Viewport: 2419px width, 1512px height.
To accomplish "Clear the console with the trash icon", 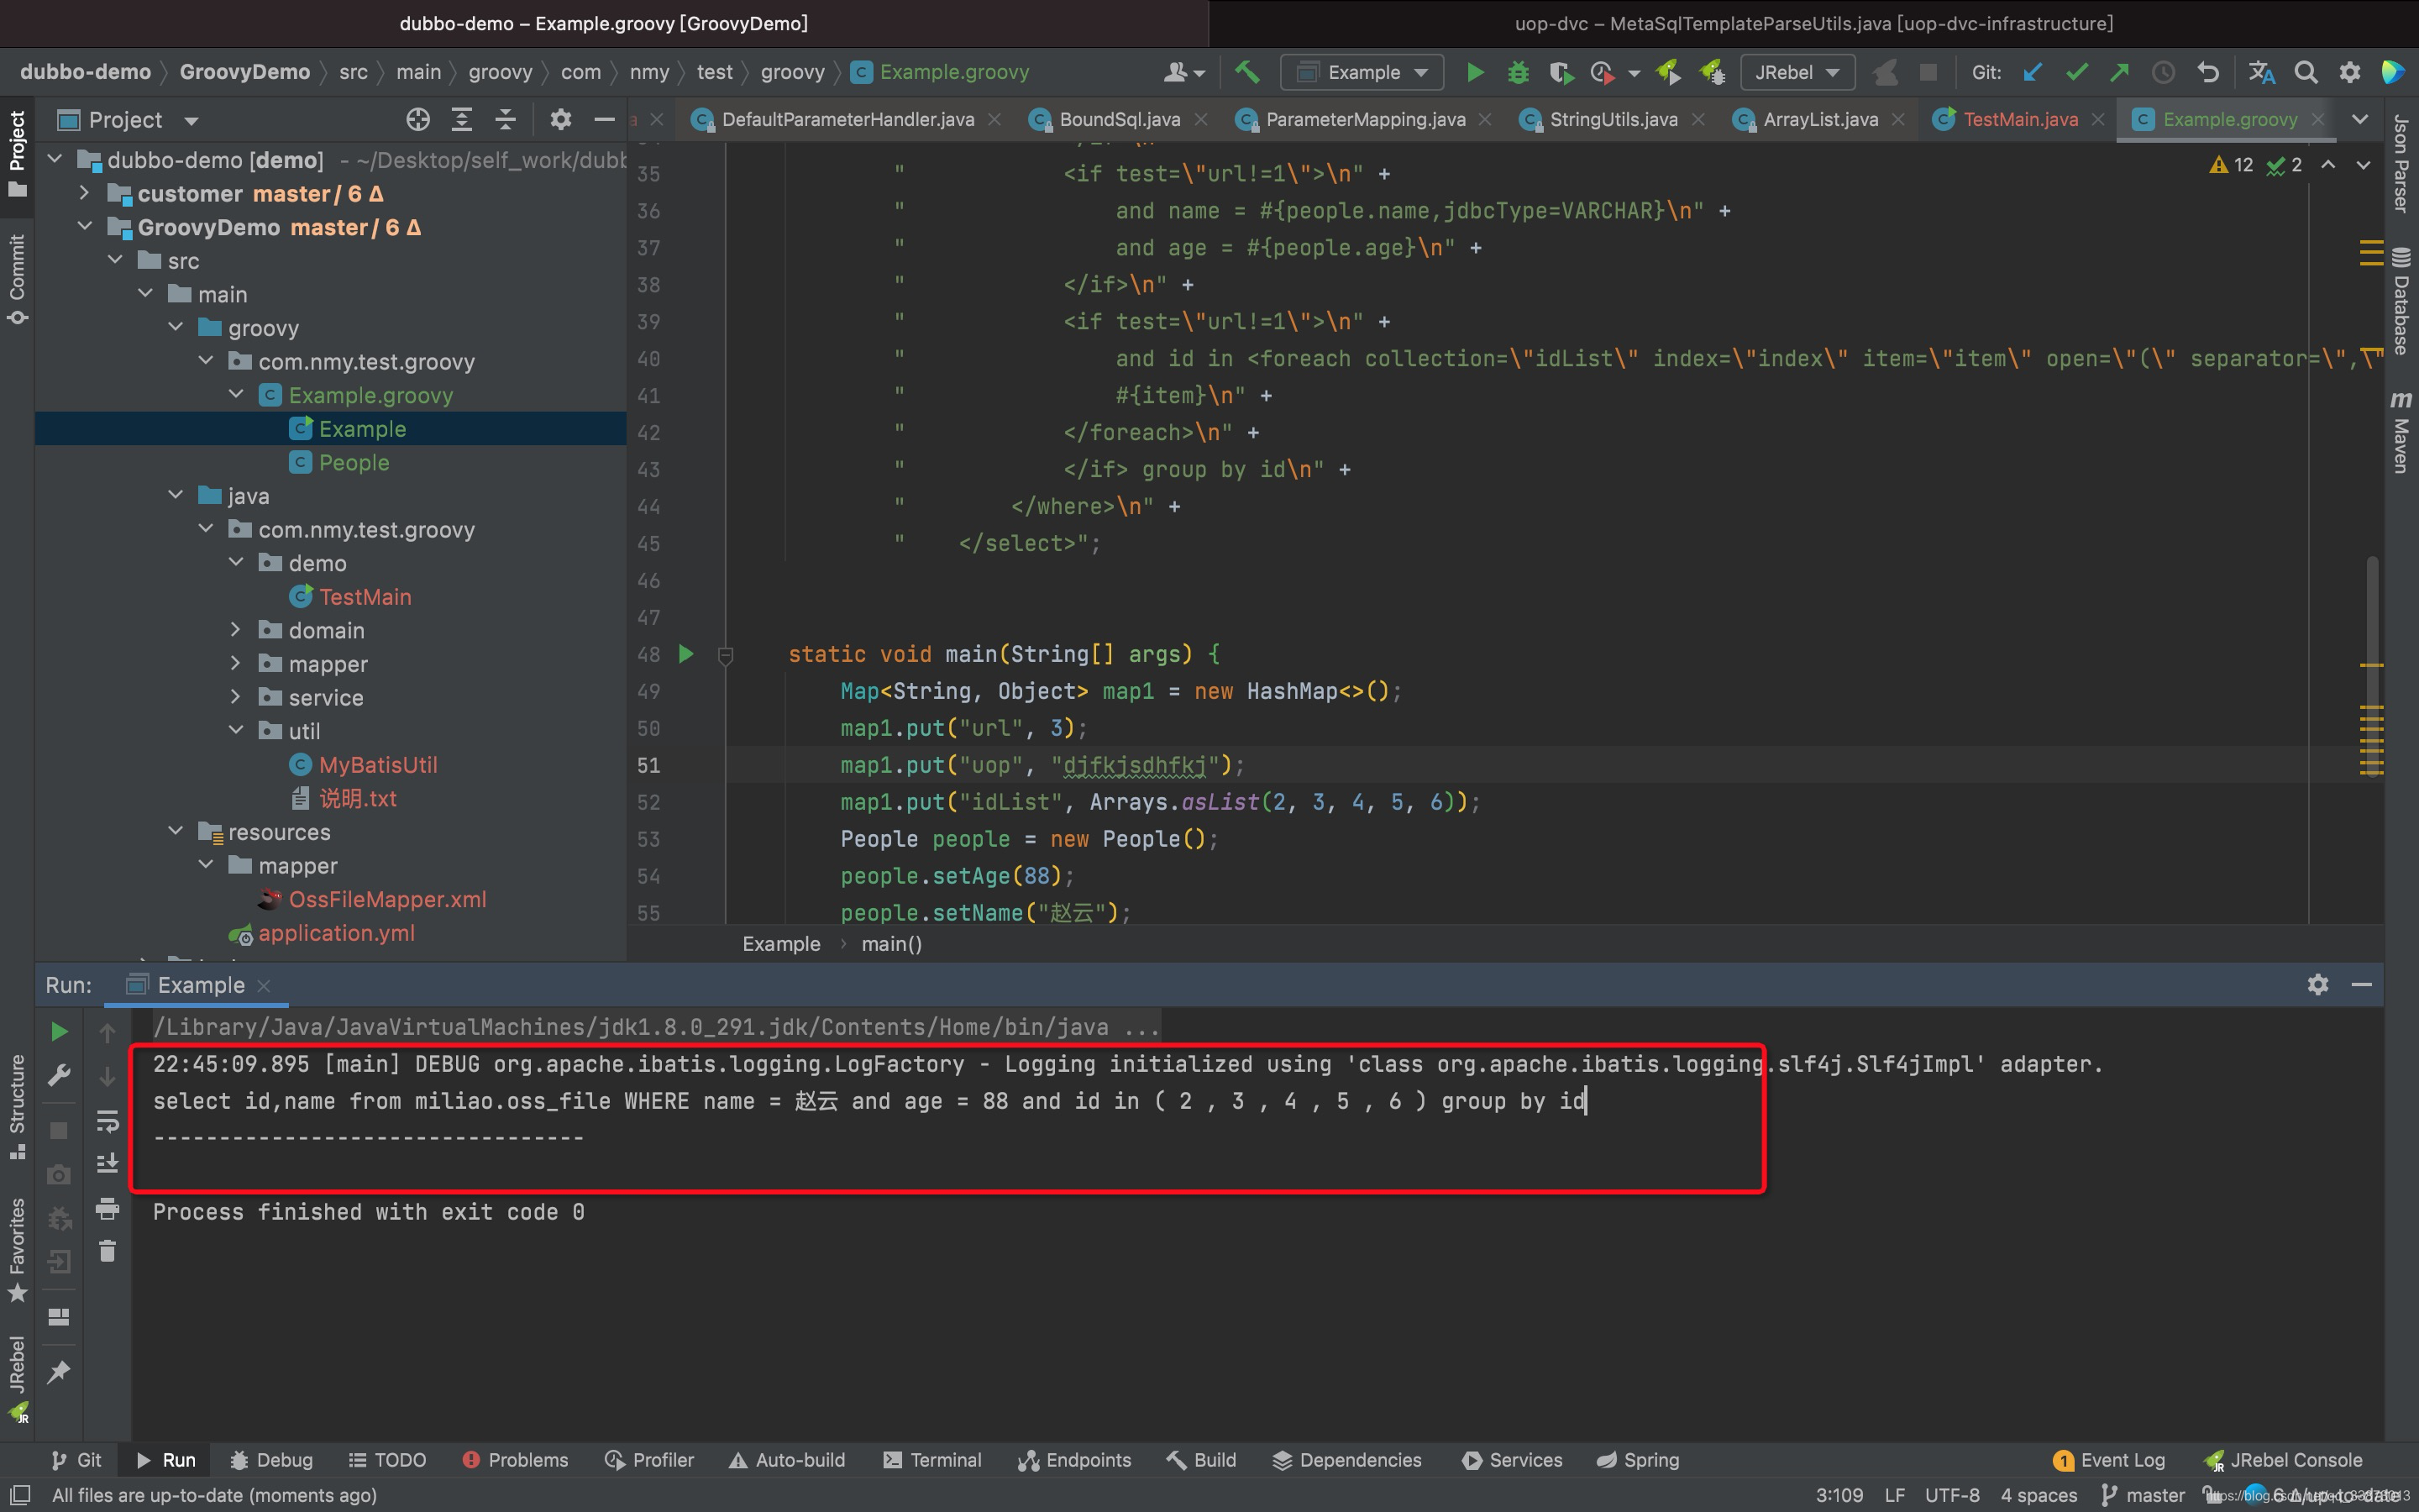I will (108, 1251).
